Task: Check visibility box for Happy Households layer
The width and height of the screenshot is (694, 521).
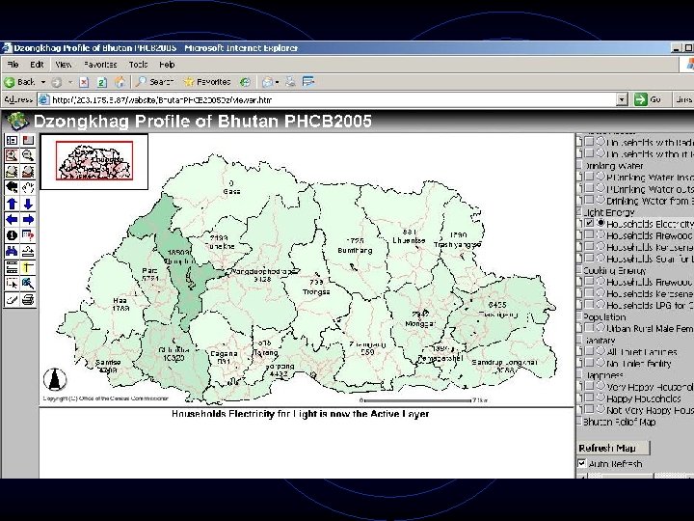Action: tap(589, 398)
